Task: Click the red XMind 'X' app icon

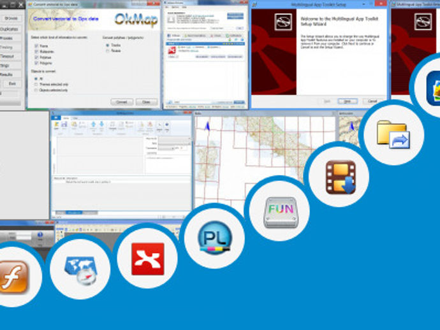Action: [x=147, y=259]
